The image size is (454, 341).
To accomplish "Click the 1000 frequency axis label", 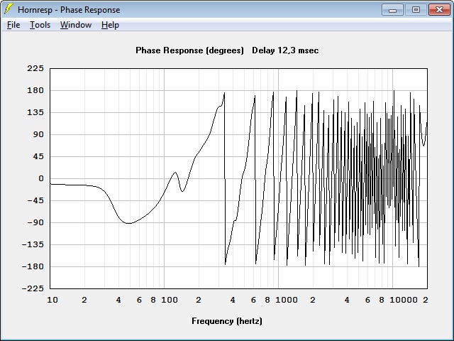I will coord(287,300).
